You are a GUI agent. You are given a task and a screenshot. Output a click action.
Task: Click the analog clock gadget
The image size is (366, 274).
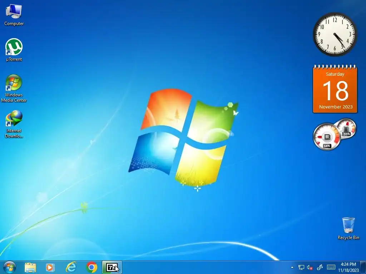pos(335,34)
